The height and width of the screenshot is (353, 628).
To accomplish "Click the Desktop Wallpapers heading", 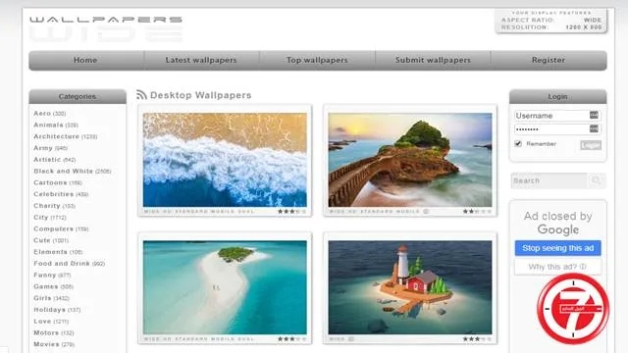I will coord(200,95).
